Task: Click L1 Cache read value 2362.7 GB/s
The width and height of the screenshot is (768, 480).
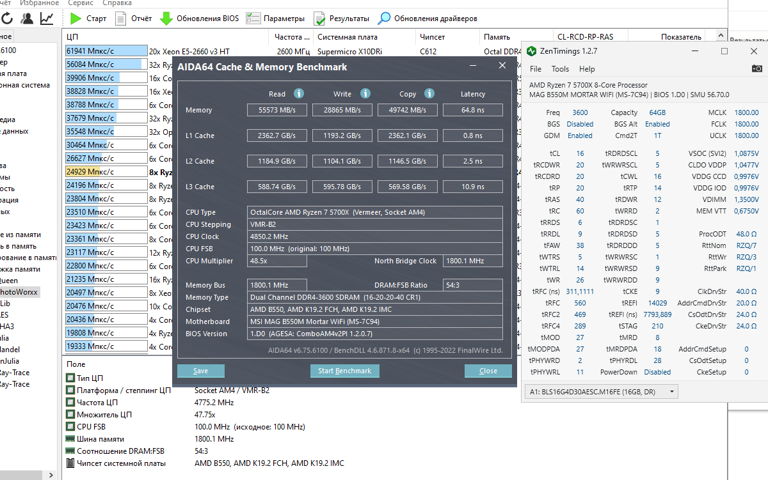Action: click(x=277, y=135)
